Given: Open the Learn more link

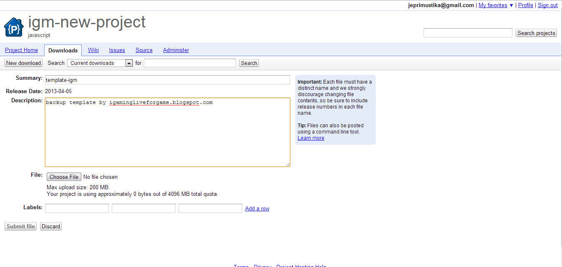Looking at the screenshot, I should 311,138.
